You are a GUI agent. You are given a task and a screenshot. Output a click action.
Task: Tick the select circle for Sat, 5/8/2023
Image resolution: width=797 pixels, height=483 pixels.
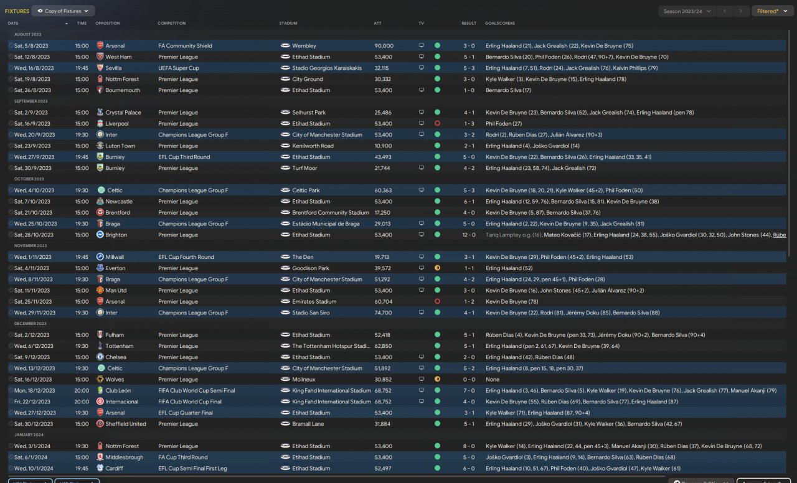pyautogui.click(x=11, y=45)
